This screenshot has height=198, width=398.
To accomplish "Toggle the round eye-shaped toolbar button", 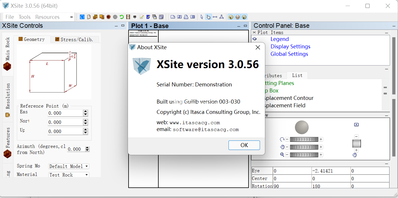I will tap(237, 17).
